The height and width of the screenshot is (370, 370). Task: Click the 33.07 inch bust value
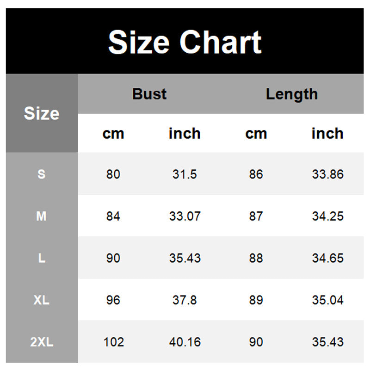pos(185,216)
